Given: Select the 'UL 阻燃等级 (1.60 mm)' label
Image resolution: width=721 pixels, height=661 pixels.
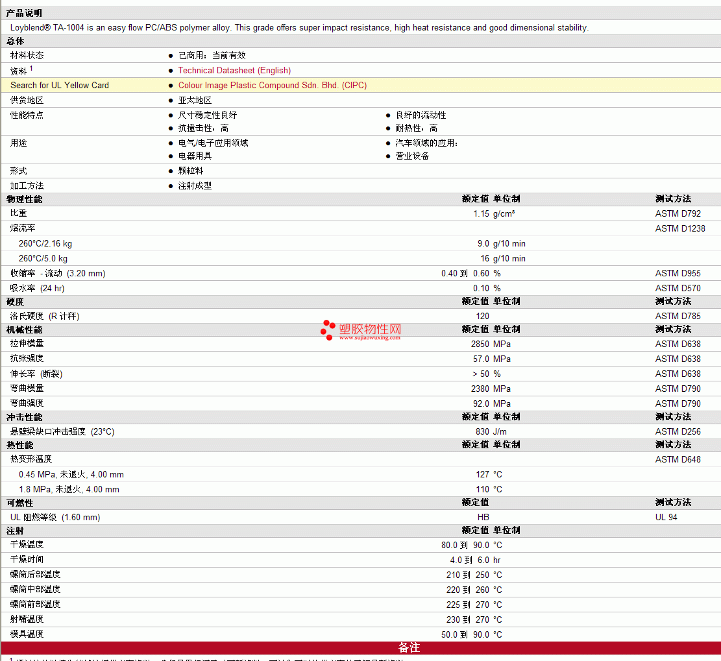Looking at the screenshot, I should click(55, 518).
